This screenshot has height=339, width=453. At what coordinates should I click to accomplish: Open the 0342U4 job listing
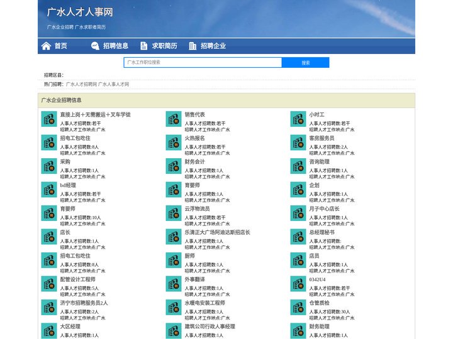[317, 279]
